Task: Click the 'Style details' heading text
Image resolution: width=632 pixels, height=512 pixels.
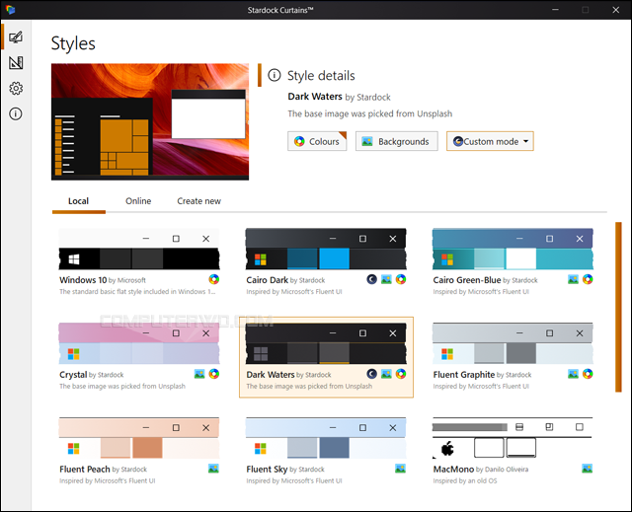Action: tap(321, 75)
